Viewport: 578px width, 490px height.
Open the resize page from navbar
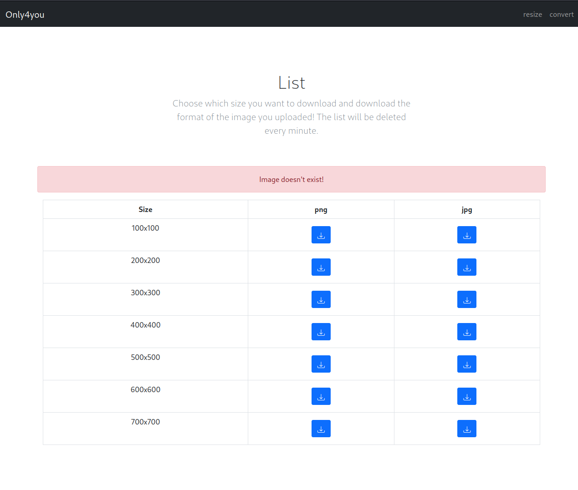pos(532,15)
